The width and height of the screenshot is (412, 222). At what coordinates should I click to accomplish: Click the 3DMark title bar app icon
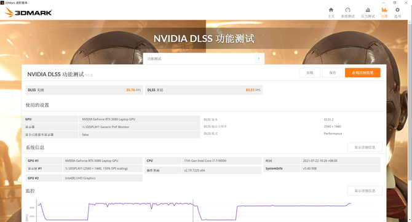tap(2, 2)
